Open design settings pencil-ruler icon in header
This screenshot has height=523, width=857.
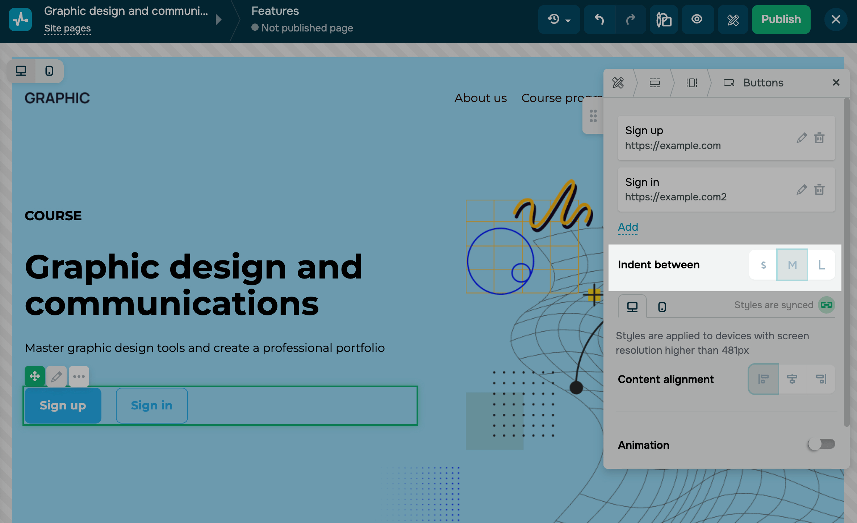tap(733, 20)
